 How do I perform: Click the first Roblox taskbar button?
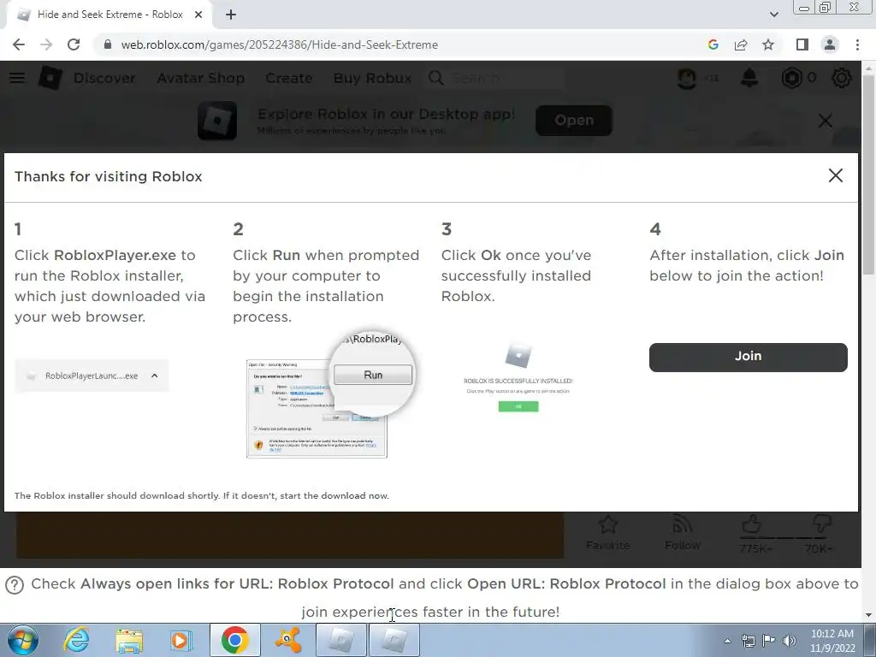[340, 640]
